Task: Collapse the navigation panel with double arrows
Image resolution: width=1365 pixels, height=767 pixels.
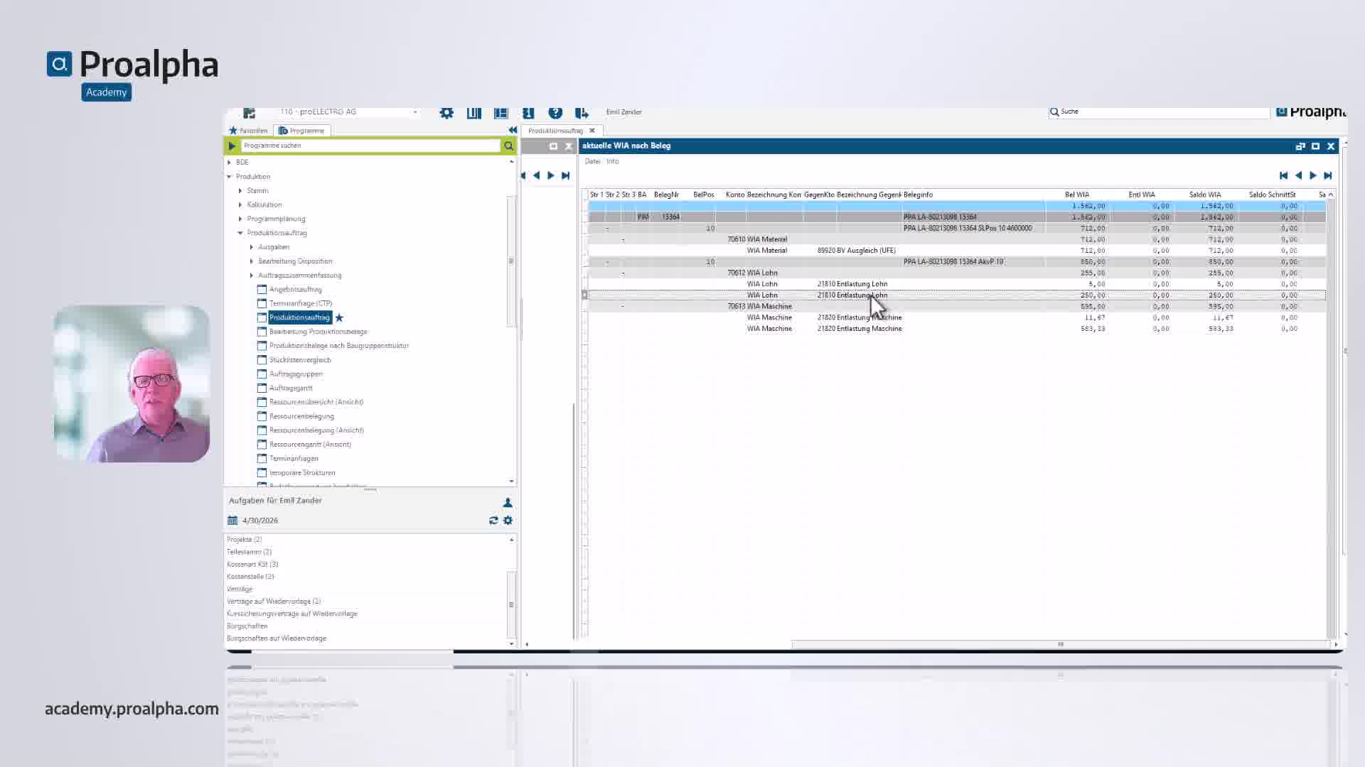Action: (513, 130)
